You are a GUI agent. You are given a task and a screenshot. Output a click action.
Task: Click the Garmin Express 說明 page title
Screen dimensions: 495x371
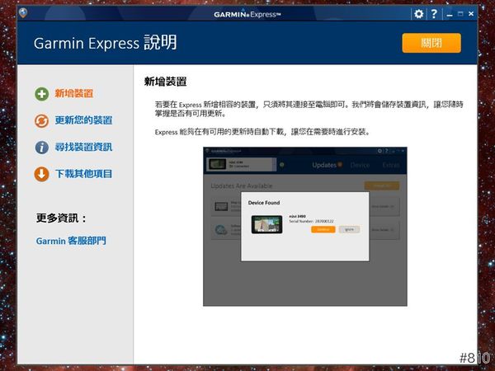pyautogui.click(x=105, y=43)
